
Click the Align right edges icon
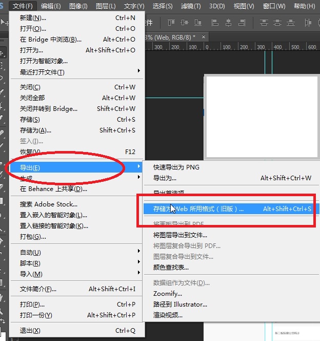[x=242, y=23]
